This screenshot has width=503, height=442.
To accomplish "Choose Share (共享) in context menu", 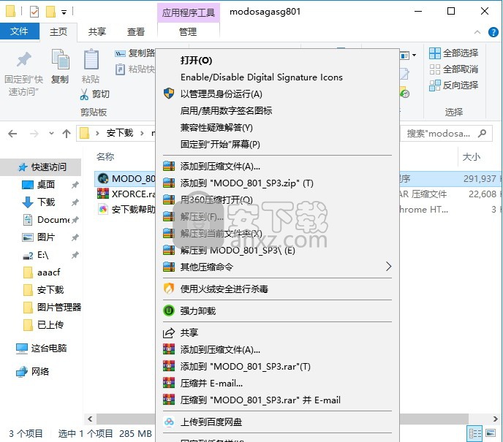I will (278, 332).
